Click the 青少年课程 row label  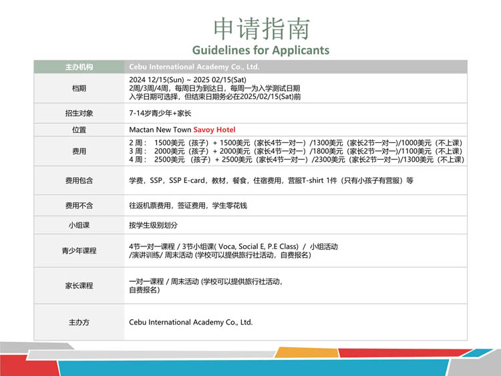[79, 251]
